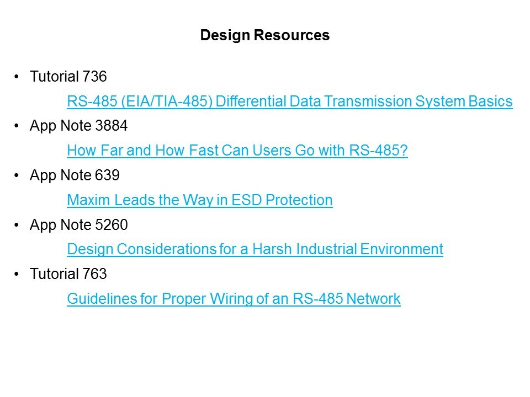Screen dimensions: 530x397
Task: Select the App Note 639 text
Action: point(75,175)
